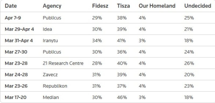
Task: Click the Republikon agency cell
Action: [x=55, y=86]
